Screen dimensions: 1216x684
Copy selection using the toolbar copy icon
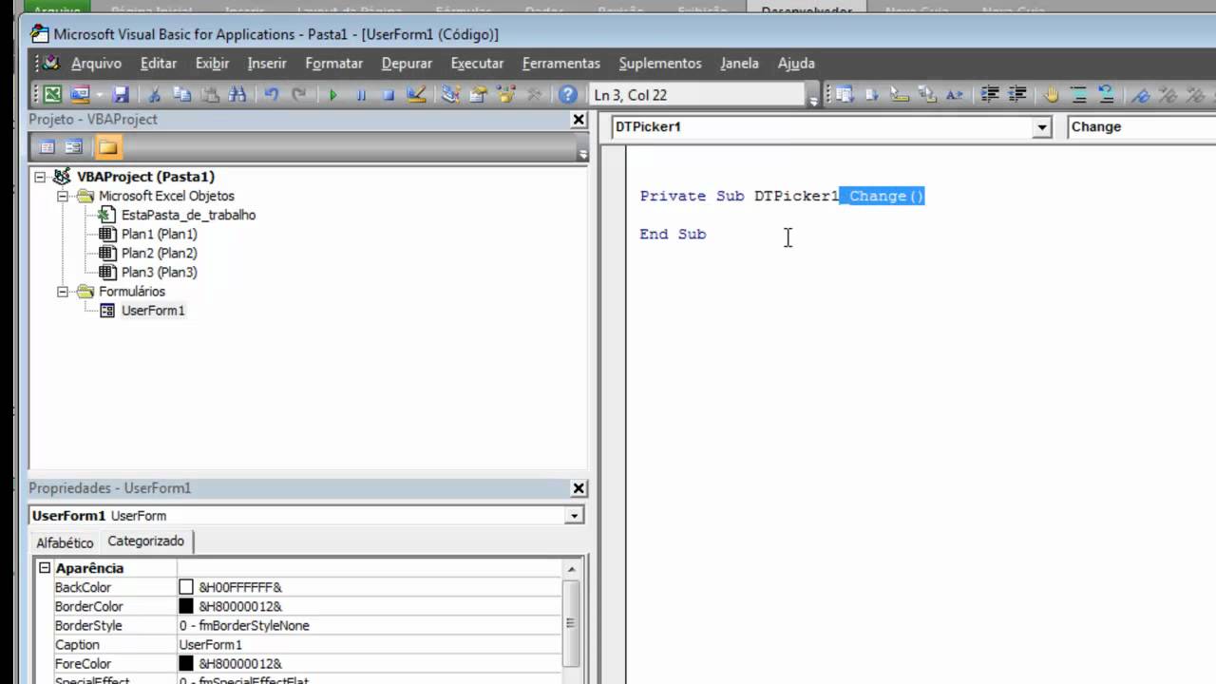181,95
